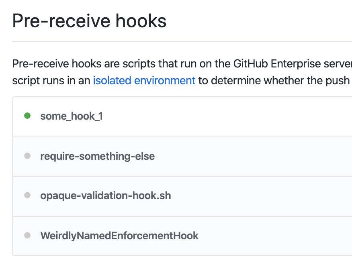Click the words script runs in an
Image resolution: width=352 pixels, height=277 pixels.
click(x=51, y=80)
